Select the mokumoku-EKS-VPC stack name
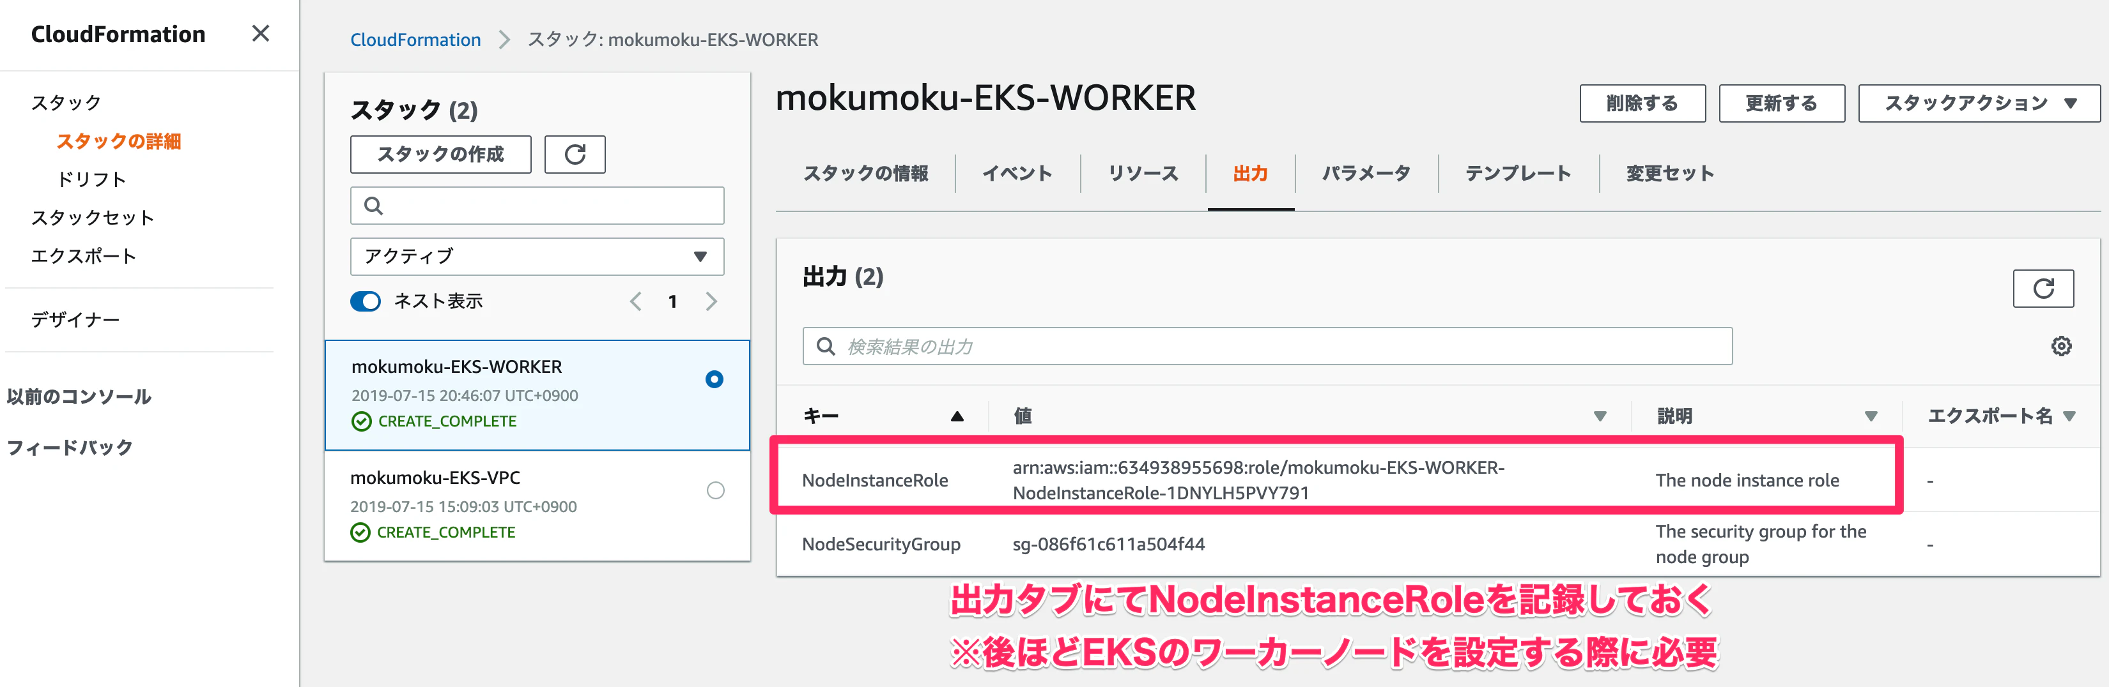The height and width of the screenshot is (687, 2109). [435, 478]
